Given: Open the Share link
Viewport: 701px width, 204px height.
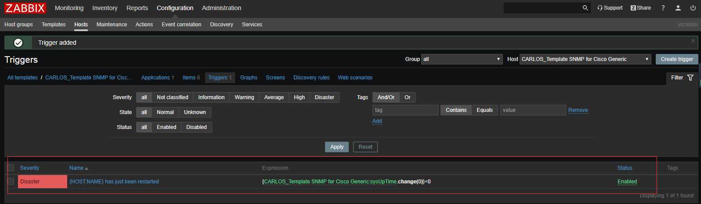Looking at the screenshot, I should point(641,8).
